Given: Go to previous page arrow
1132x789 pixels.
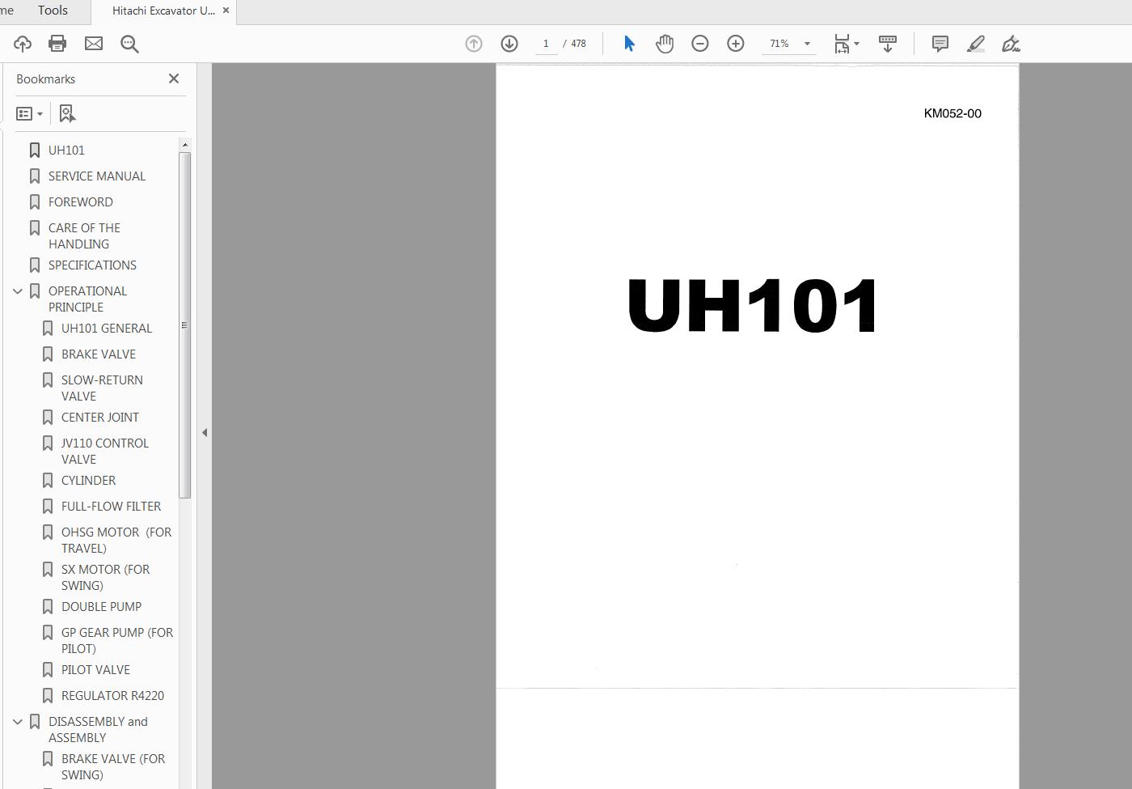Looking at the screenshot, I should point(474,44).
